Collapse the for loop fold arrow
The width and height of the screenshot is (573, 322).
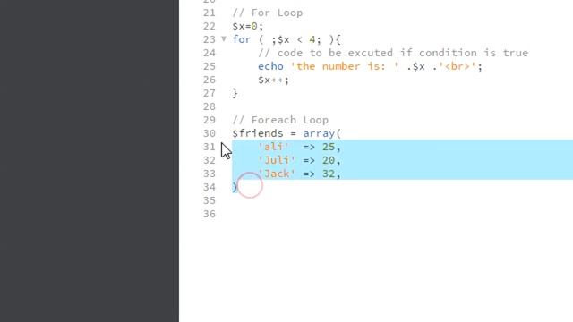click(x=224, y=38)
